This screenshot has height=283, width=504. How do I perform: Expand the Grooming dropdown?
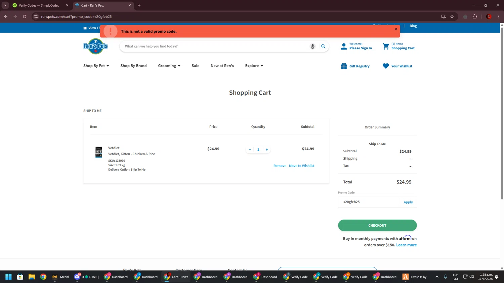[169, 66]
